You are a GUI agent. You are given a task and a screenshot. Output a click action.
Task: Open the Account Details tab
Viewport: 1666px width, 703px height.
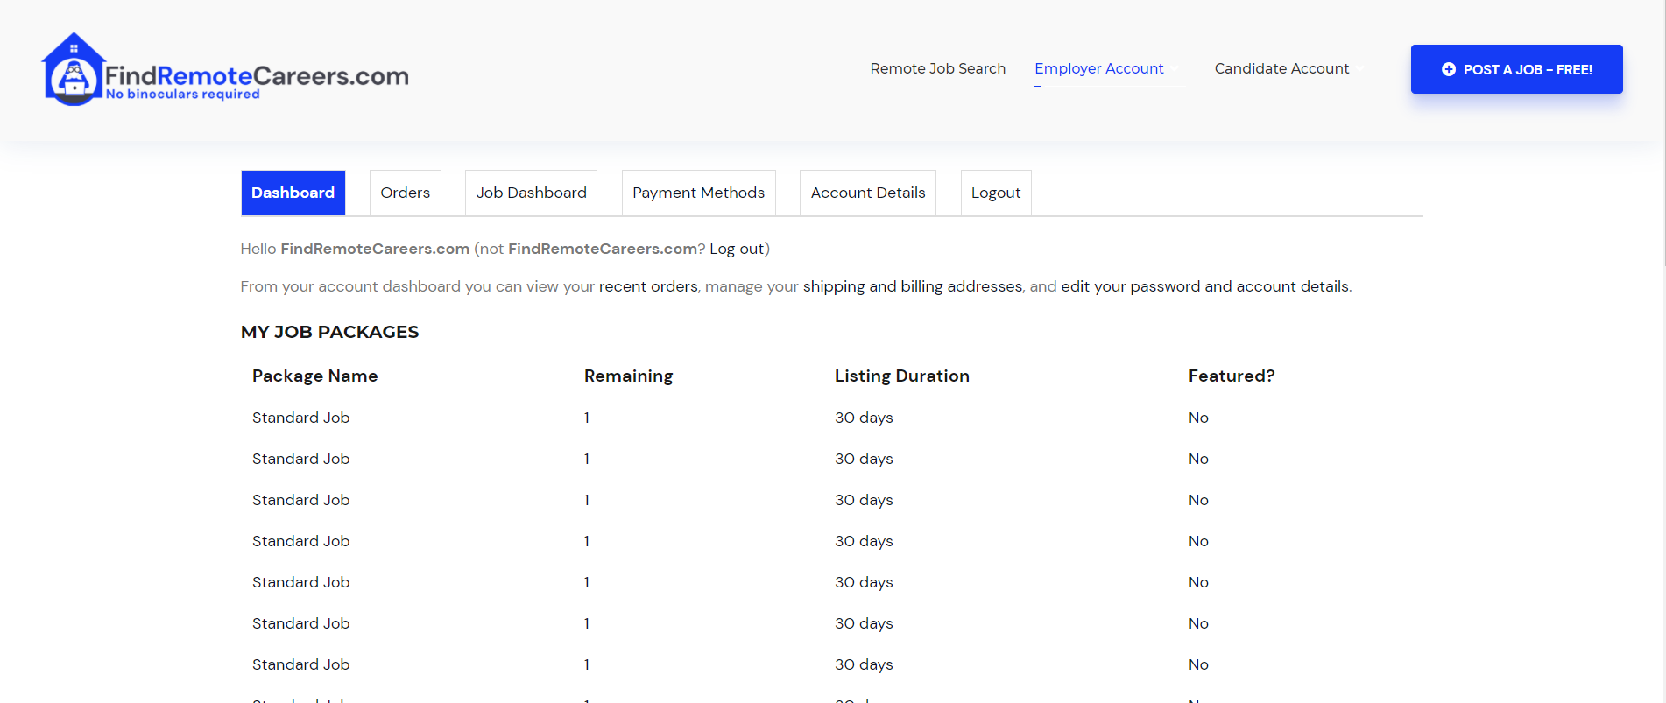[867, 193]
